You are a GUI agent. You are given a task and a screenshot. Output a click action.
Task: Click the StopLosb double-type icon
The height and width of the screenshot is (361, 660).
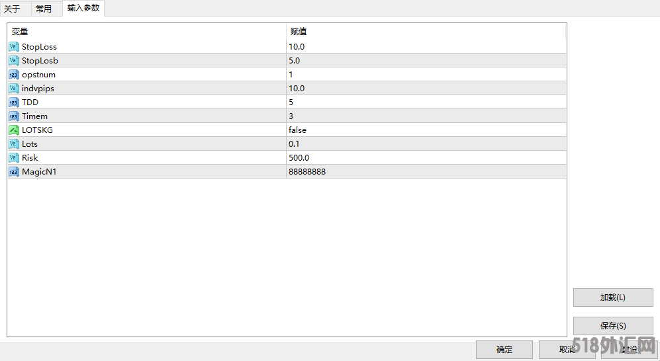[14, 61]
